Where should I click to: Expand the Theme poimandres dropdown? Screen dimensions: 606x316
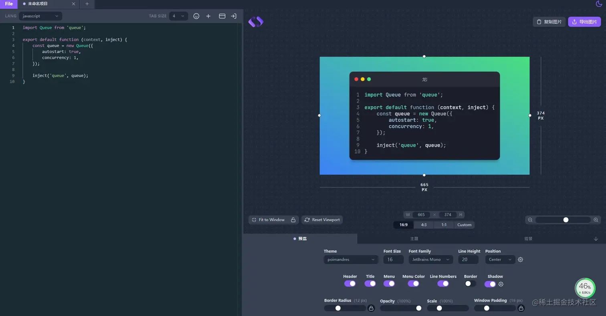click(x=351, y=260)
